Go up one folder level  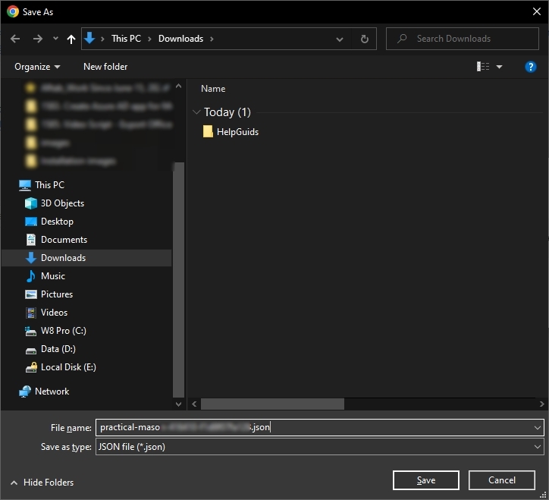tap(71, 39)
